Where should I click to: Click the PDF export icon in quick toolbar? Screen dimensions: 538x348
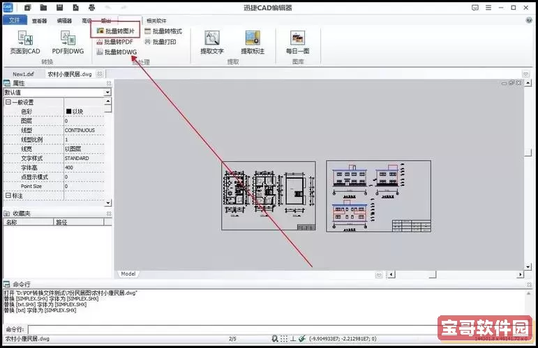(75, 8)
